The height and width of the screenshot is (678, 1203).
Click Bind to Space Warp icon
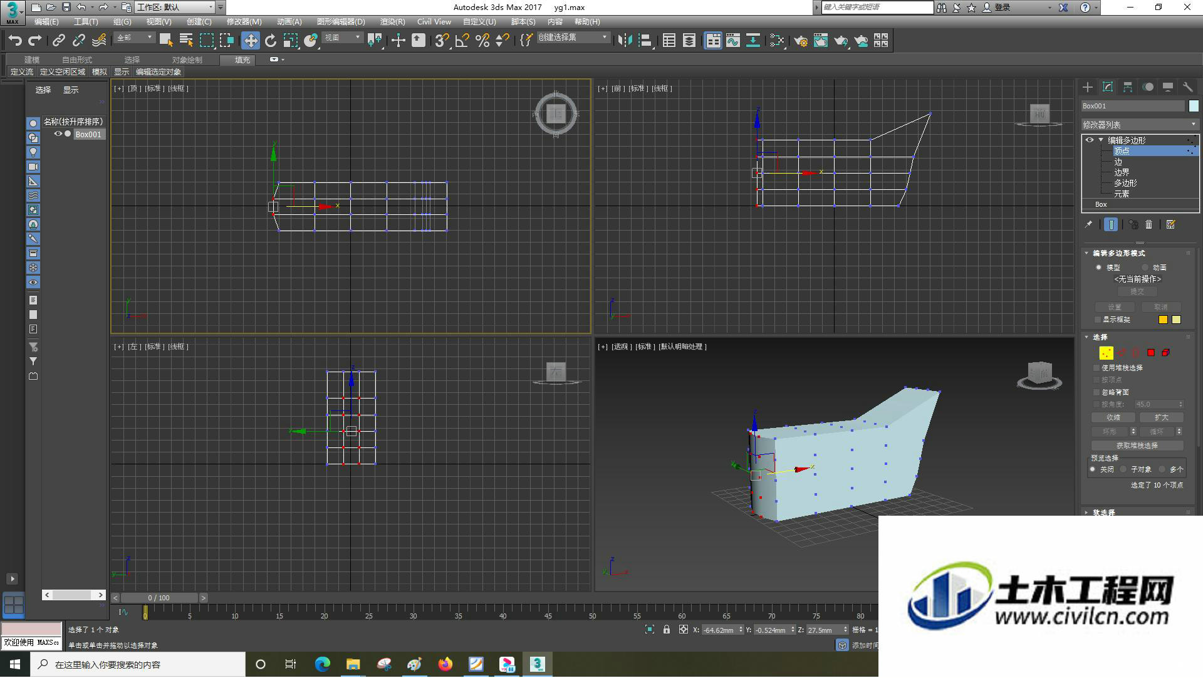tap(99, 41)
